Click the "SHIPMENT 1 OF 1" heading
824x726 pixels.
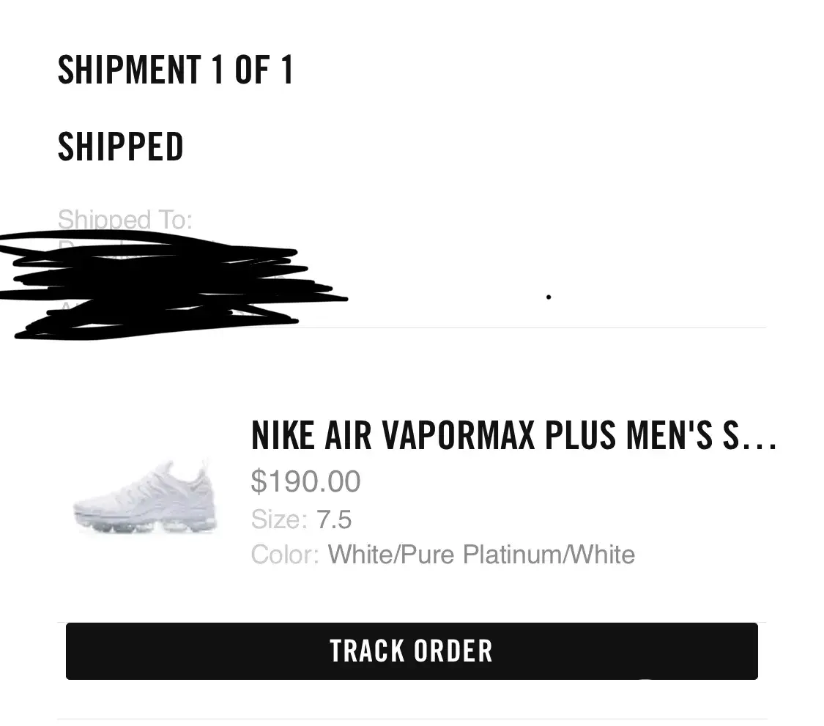tap(175, 70)
